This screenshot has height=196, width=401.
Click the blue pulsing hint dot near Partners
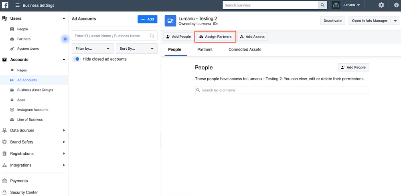pos(65,39)
